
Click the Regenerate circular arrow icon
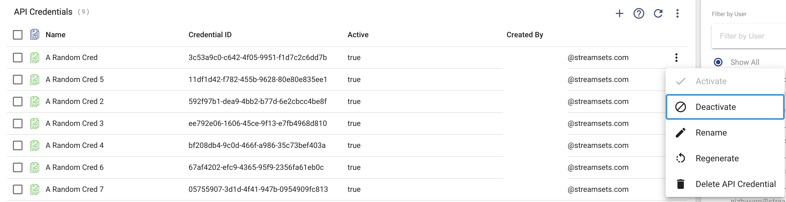point(680,158)
